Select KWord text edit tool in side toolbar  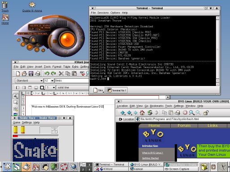pyautogui.click(x=16, y=96)
